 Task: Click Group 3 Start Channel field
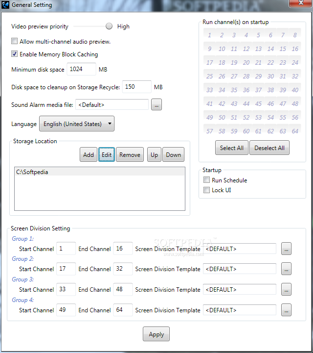[x=66, y=289]
